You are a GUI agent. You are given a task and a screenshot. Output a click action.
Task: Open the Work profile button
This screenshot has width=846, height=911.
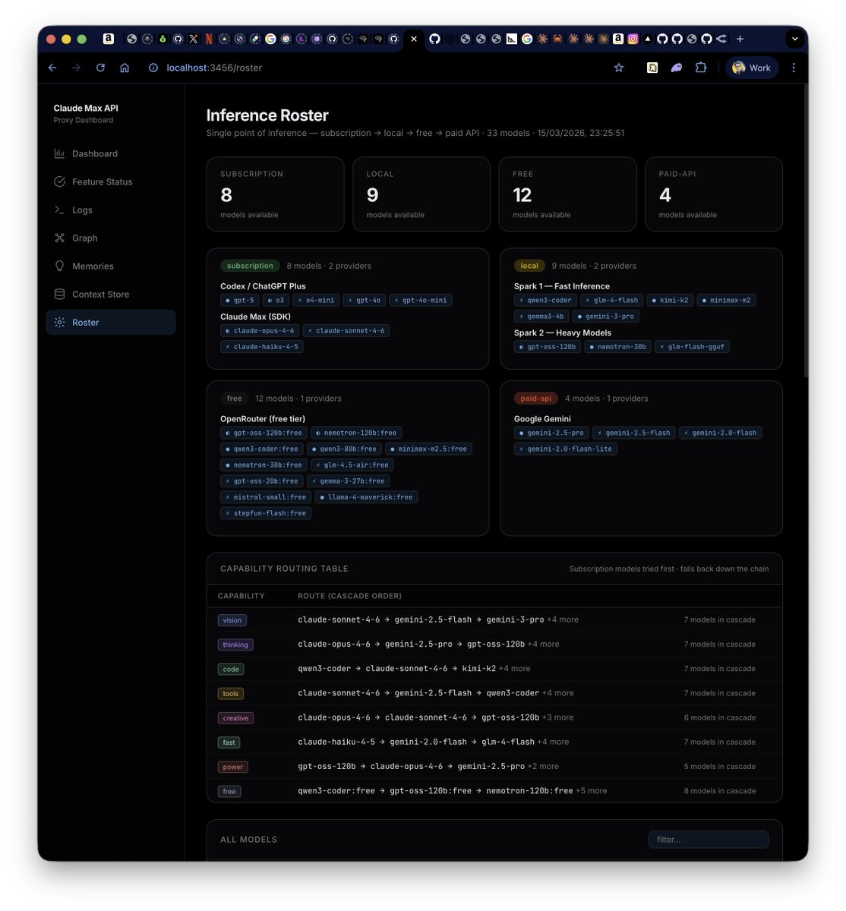(752, 68)
